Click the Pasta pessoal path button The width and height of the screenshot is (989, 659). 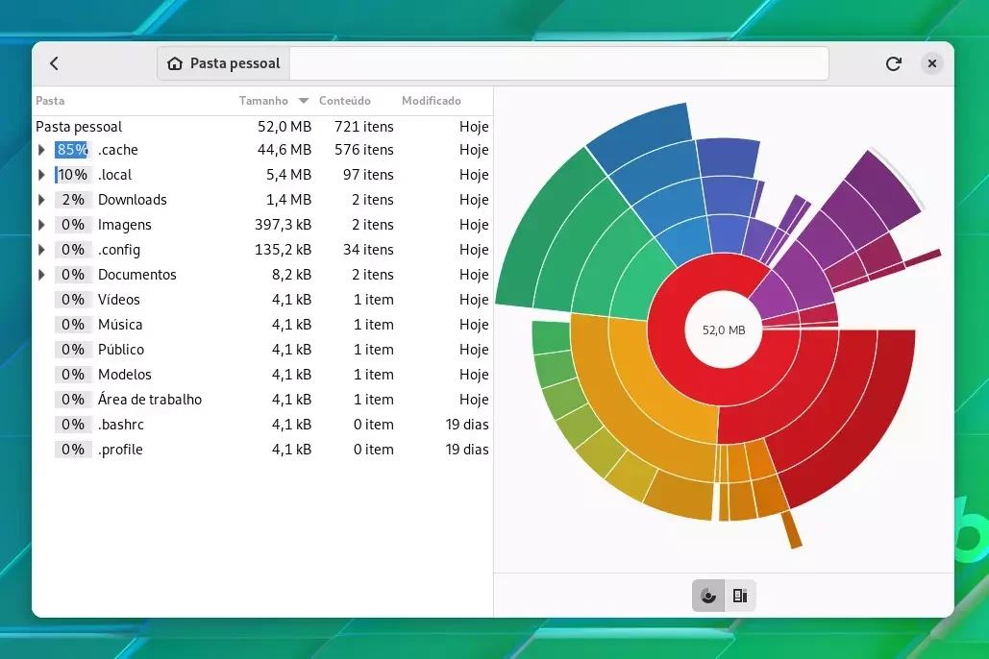coord(224,63)
